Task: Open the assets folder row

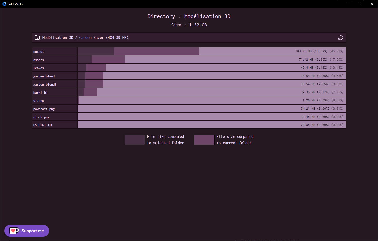Action: click(189, 60)
